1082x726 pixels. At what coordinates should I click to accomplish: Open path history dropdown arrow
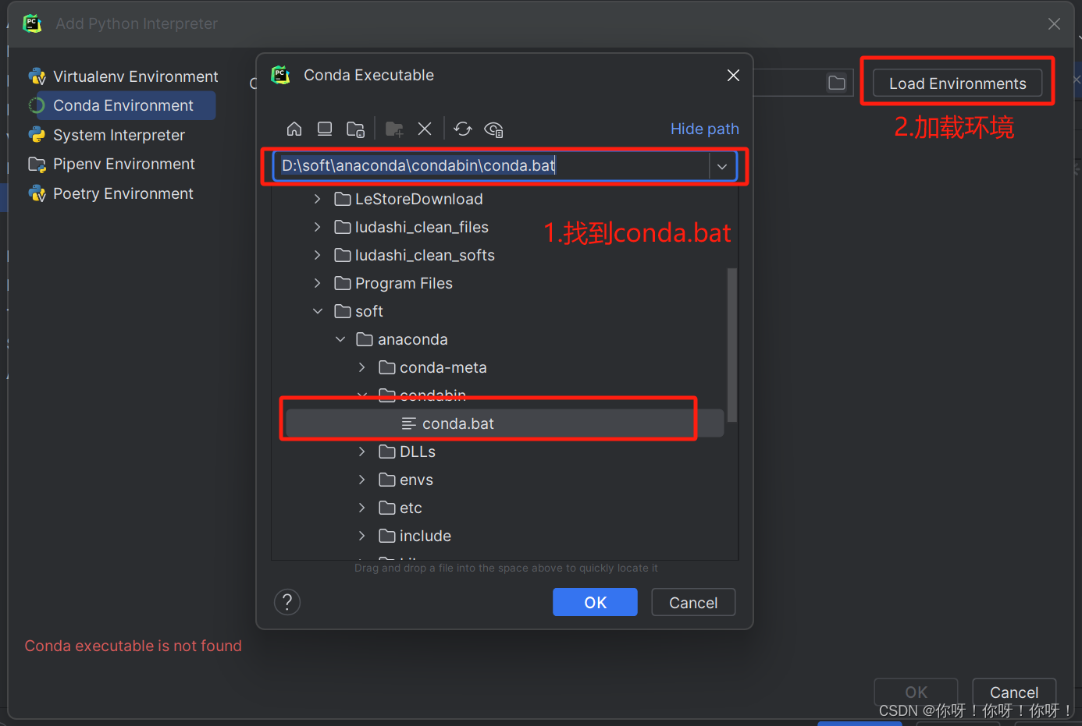point(722,166)
